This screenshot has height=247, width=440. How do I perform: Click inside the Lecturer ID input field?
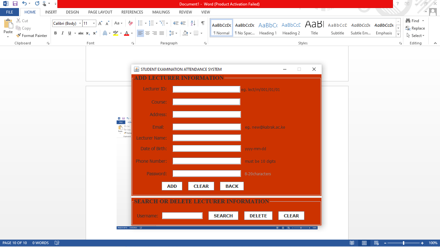pyautogui.click(x=206, y=89)
